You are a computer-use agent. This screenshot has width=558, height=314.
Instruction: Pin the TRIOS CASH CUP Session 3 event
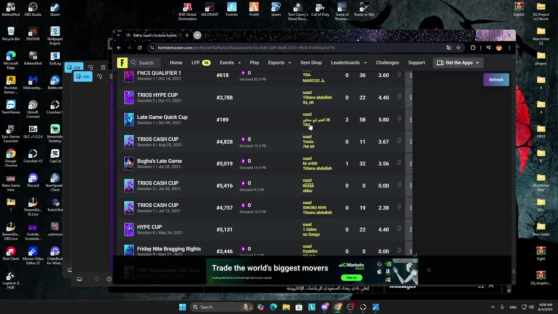click(x=399, y=185)
